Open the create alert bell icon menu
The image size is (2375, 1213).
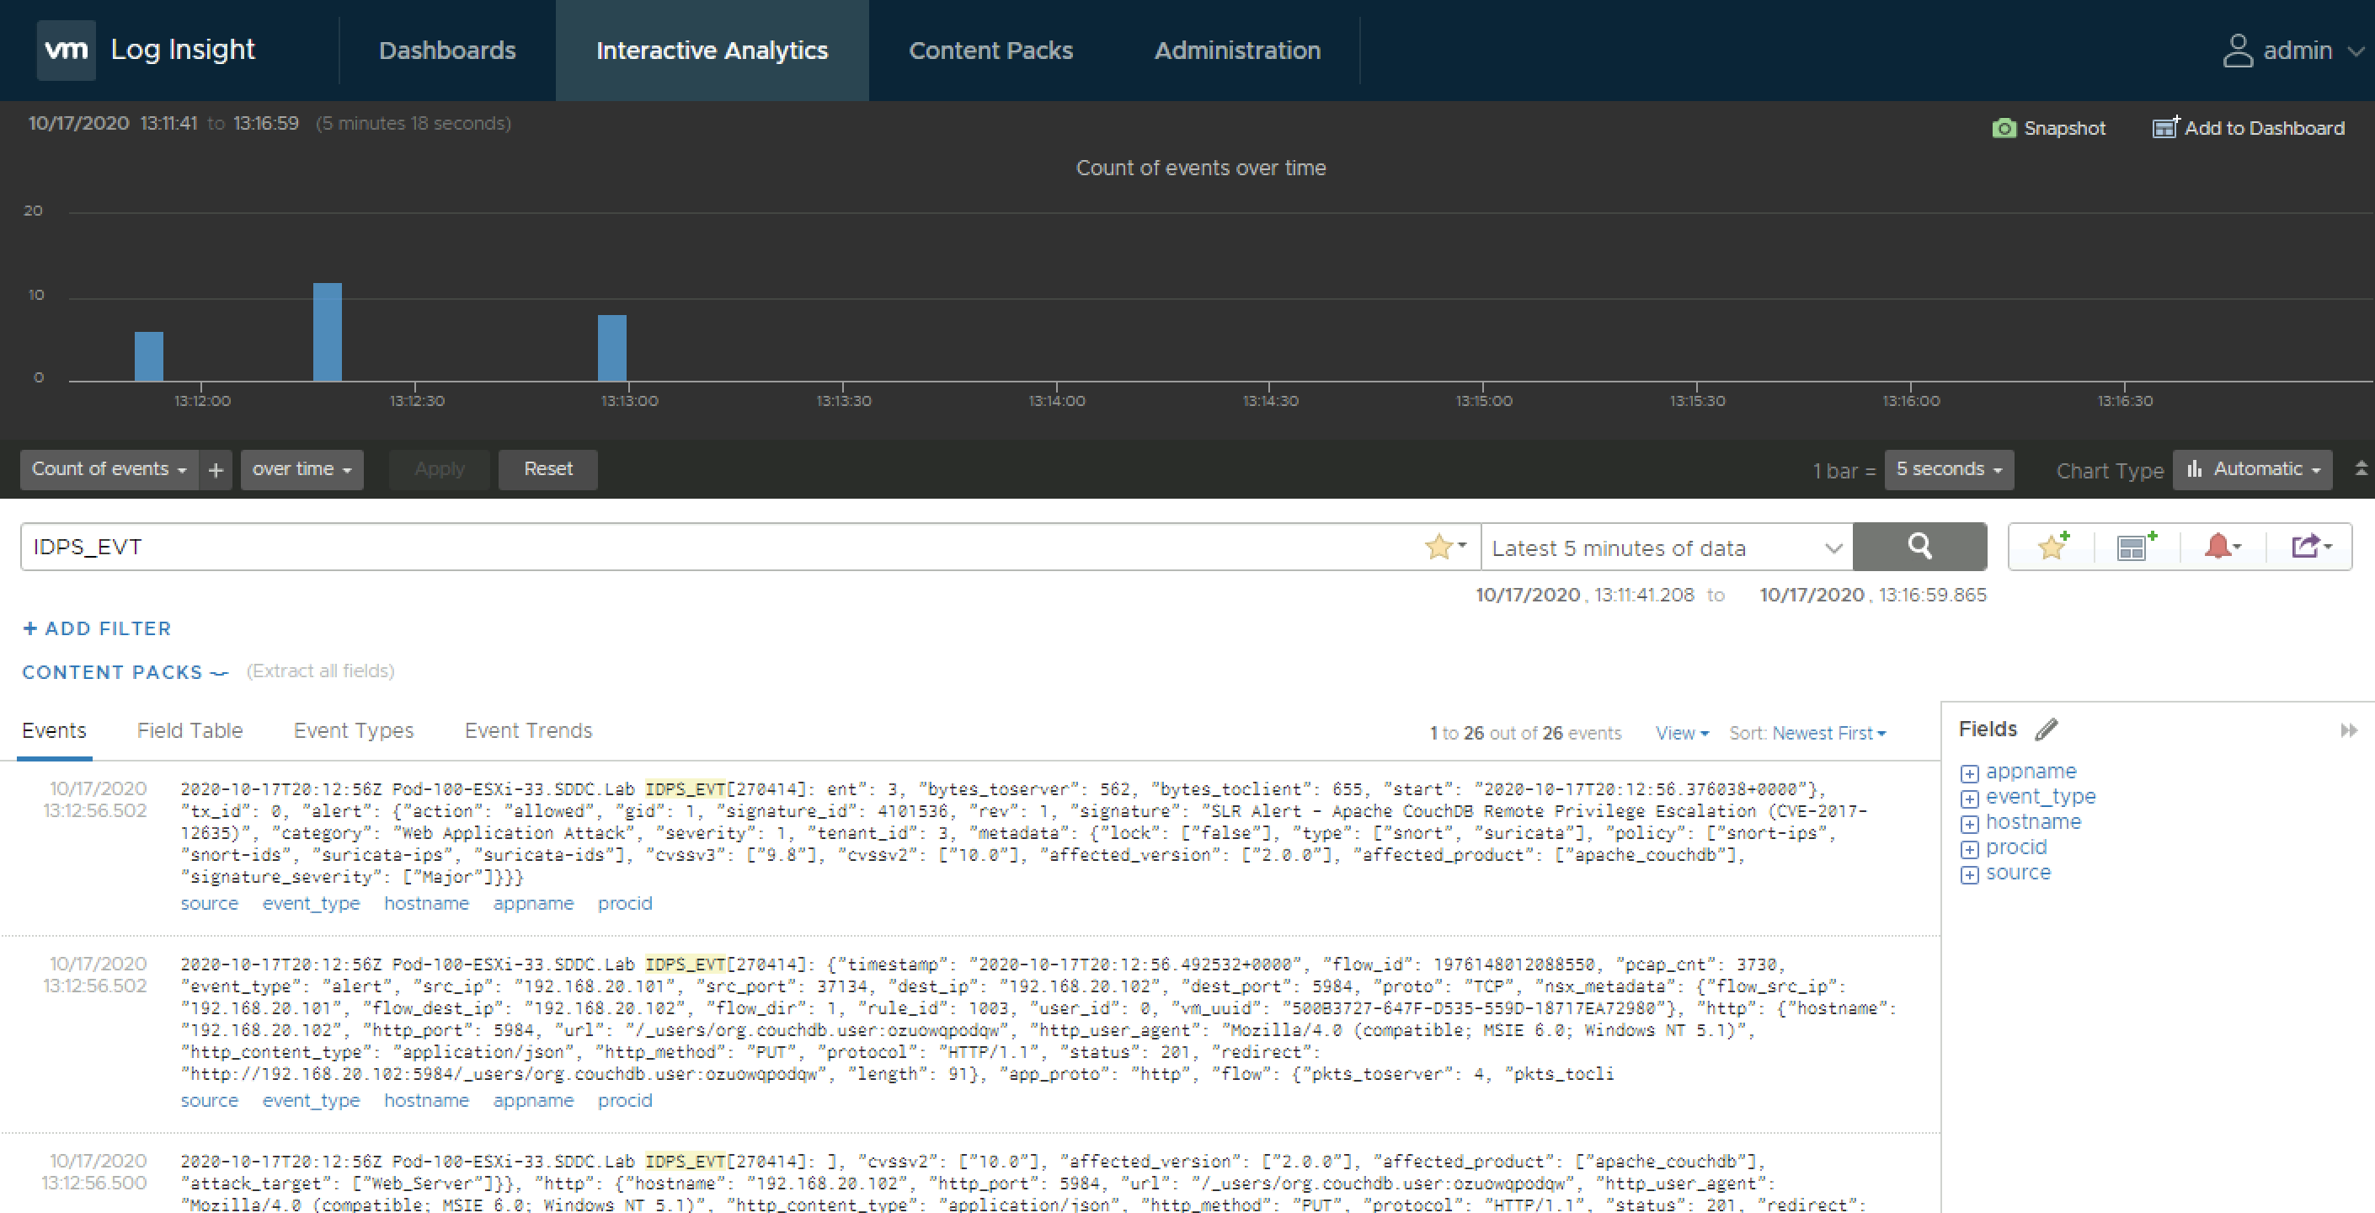point(2222,547)
